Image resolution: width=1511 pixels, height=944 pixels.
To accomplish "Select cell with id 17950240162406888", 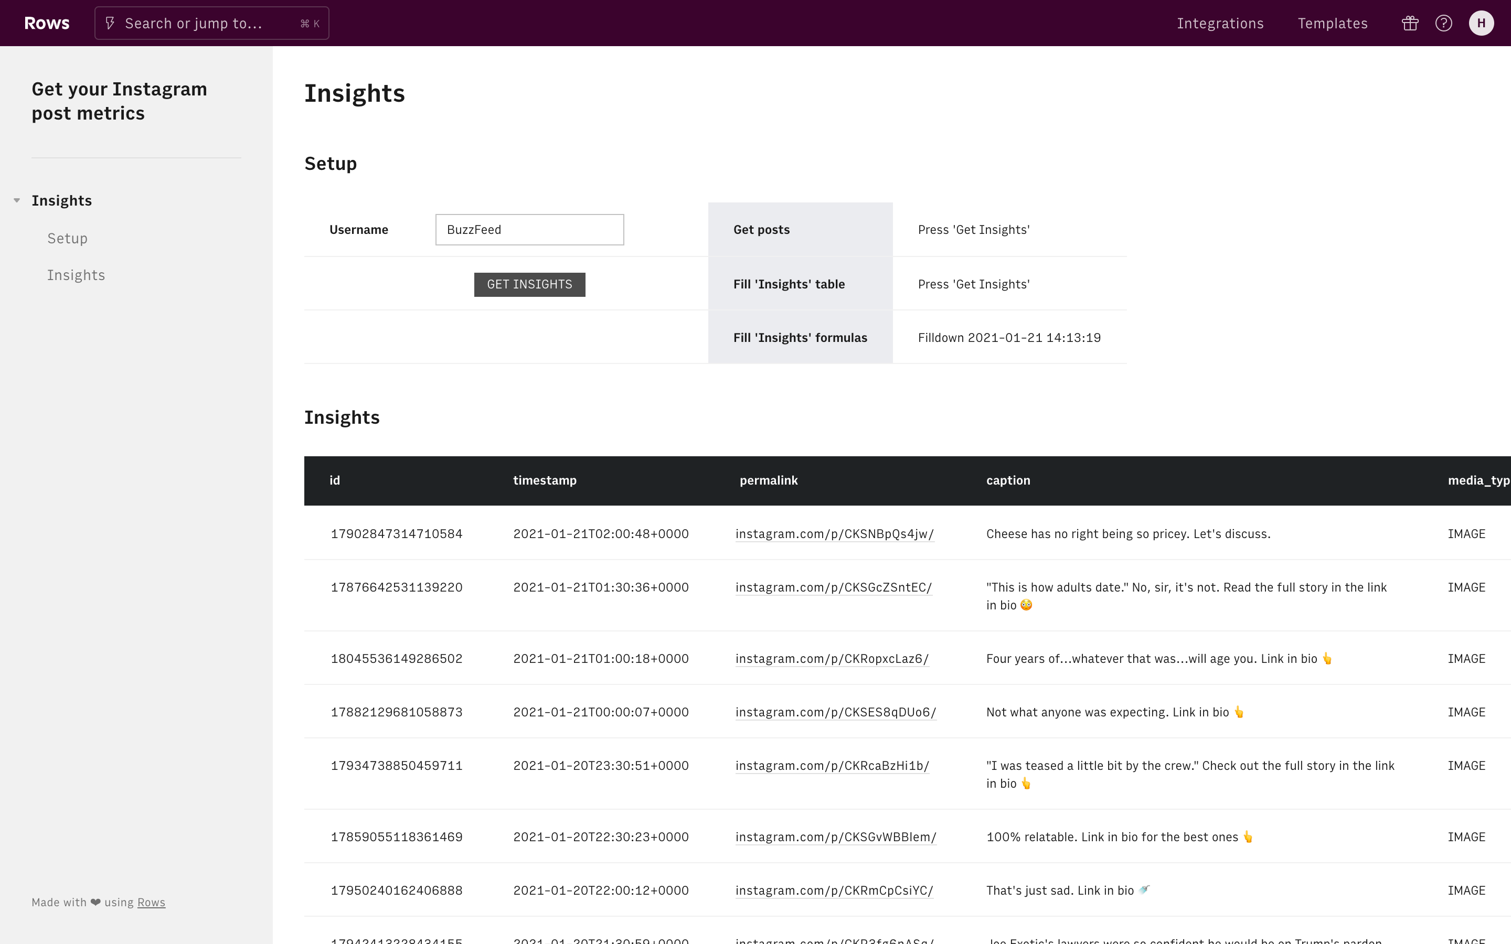I will [x=397, y=891].
